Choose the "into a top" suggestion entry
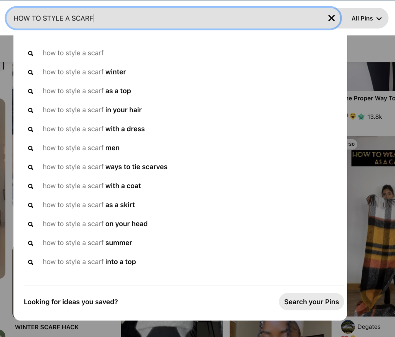 coord(89,262)
